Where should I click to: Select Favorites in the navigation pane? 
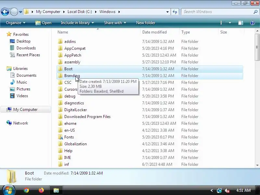click(x=21, y=34)
